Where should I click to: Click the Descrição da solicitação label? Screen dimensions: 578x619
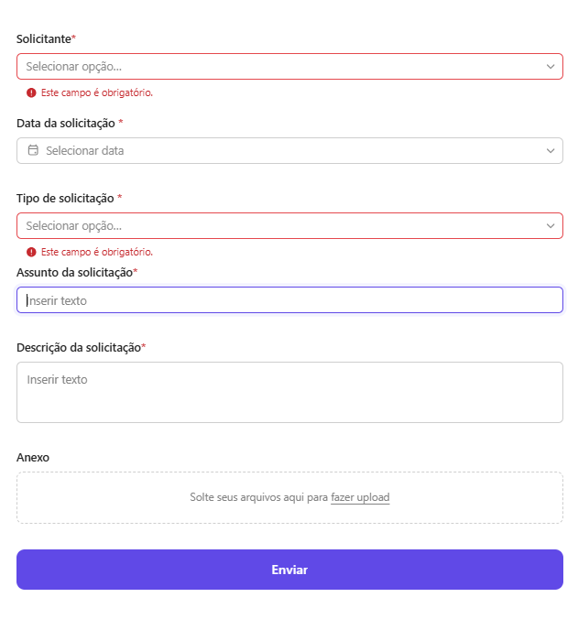pos(81,347)
